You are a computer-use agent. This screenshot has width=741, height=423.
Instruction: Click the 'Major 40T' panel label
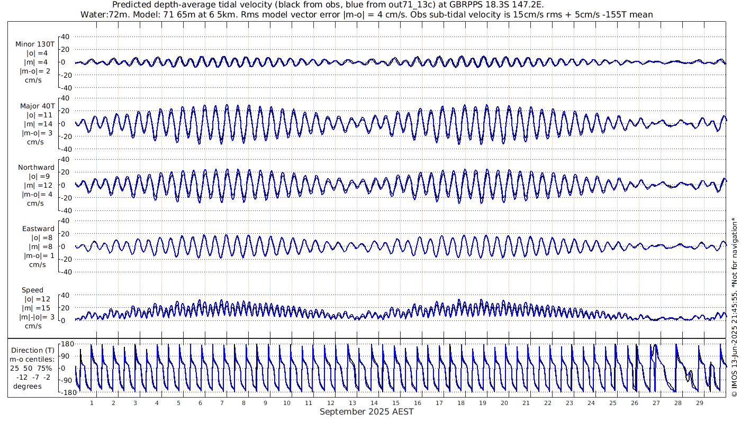click(x=35, y=105)
